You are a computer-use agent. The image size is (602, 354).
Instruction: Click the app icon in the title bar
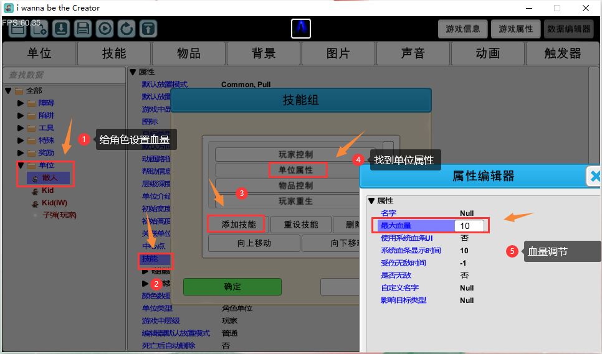click(9, 8)
